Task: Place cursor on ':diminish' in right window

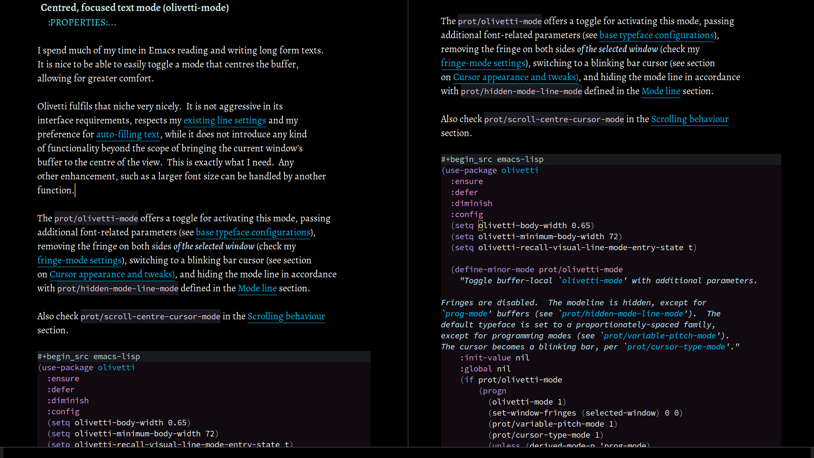Action: [471, 204]
